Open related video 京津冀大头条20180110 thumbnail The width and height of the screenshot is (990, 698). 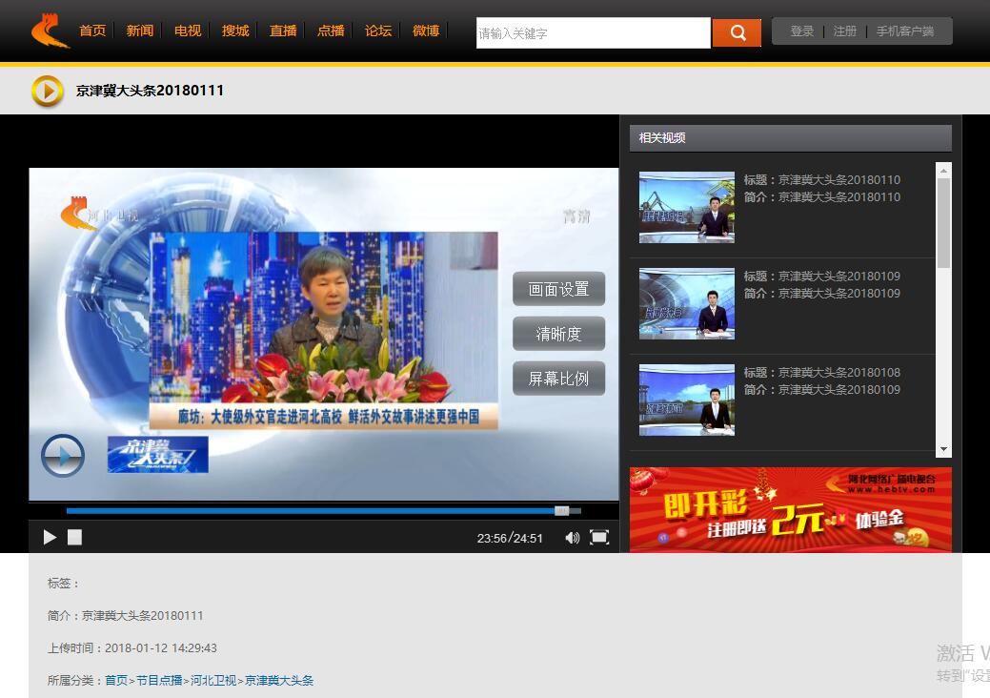click(x=686, y=207)
